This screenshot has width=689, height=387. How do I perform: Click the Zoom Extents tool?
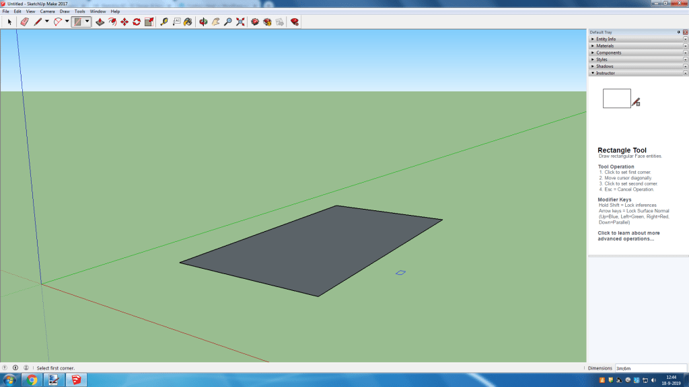point(240,21)
